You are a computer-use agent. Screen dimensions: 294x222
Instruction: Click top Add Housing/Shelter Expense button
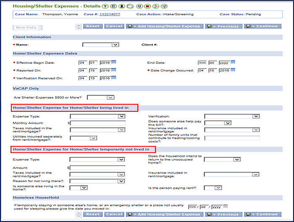(x=165, y=26)
